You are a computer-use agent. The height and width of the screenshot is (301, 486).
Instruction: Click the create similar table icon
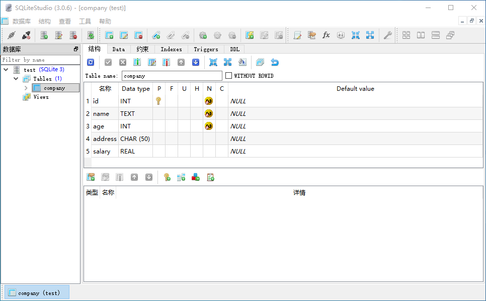pyautogui.click(x=260, y=62)
